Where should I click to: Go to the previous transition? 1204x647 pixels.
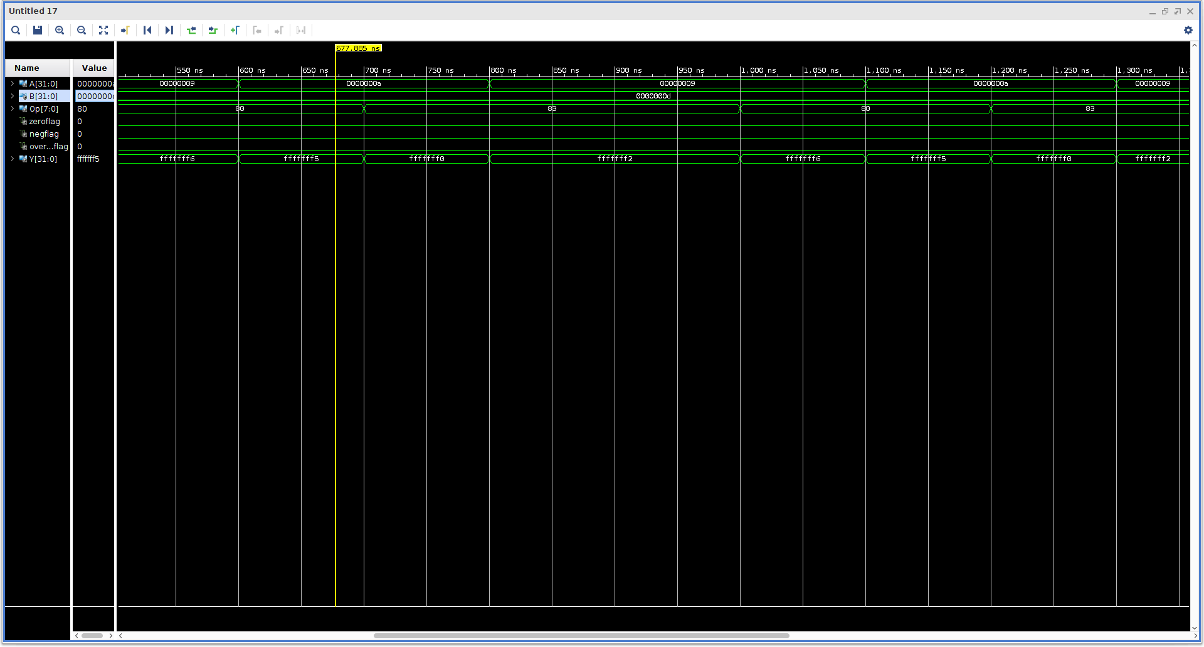(191, 30)
